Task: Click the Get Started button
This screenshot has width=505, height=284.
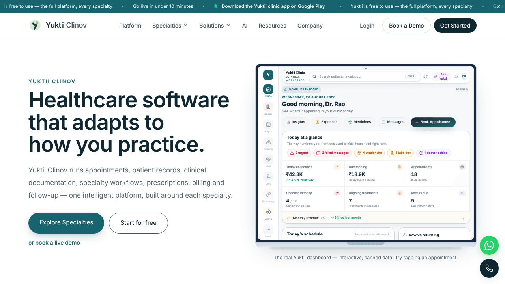Action: 455,26
